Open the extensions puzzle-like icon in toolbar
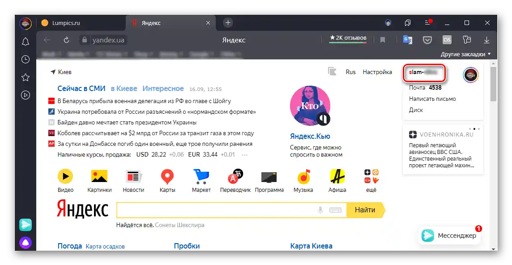 click(x=467, y=40)
